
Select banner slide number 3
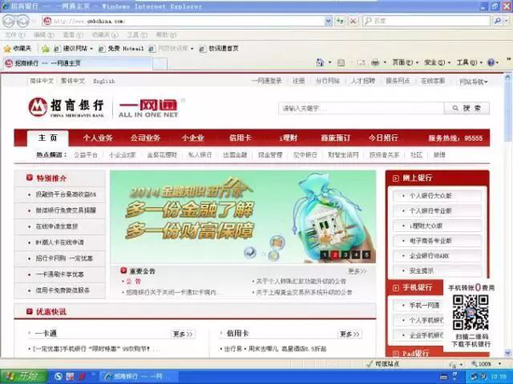point(345,254)
